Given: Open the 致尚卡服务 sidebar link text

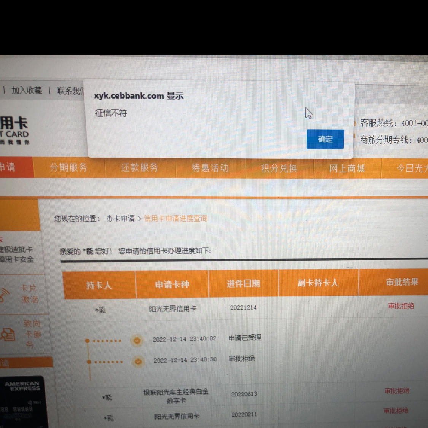Looking at the screenshot, I should pos(33,334).
